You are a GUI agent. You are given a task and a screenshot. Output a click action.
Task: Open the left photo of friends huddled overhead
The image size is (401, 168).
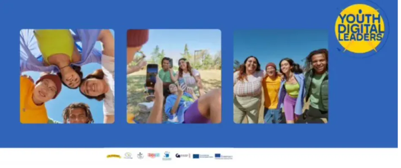click(x=67, y=76)
